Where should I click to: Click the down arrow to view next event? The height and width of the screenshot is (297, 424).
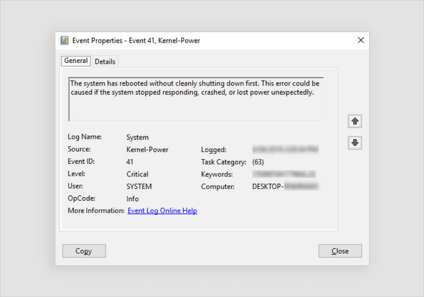coord(355,143)
